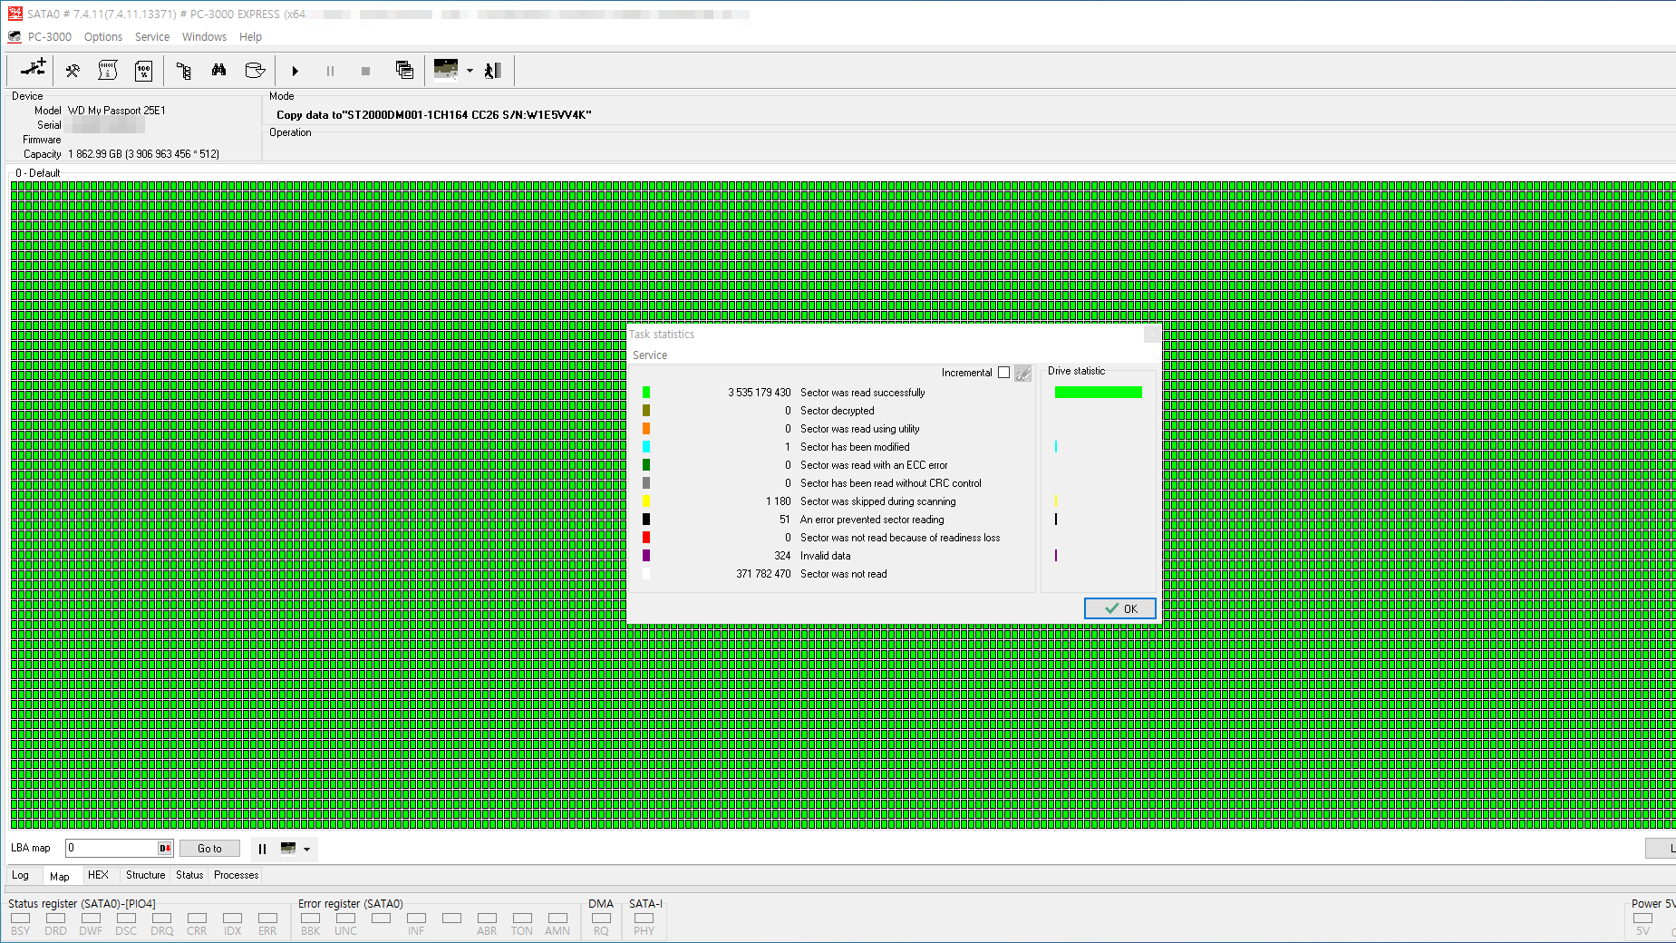Enable the Incremental checkbox
The width and height of the screenshot is (1676, 943).
1003,373
